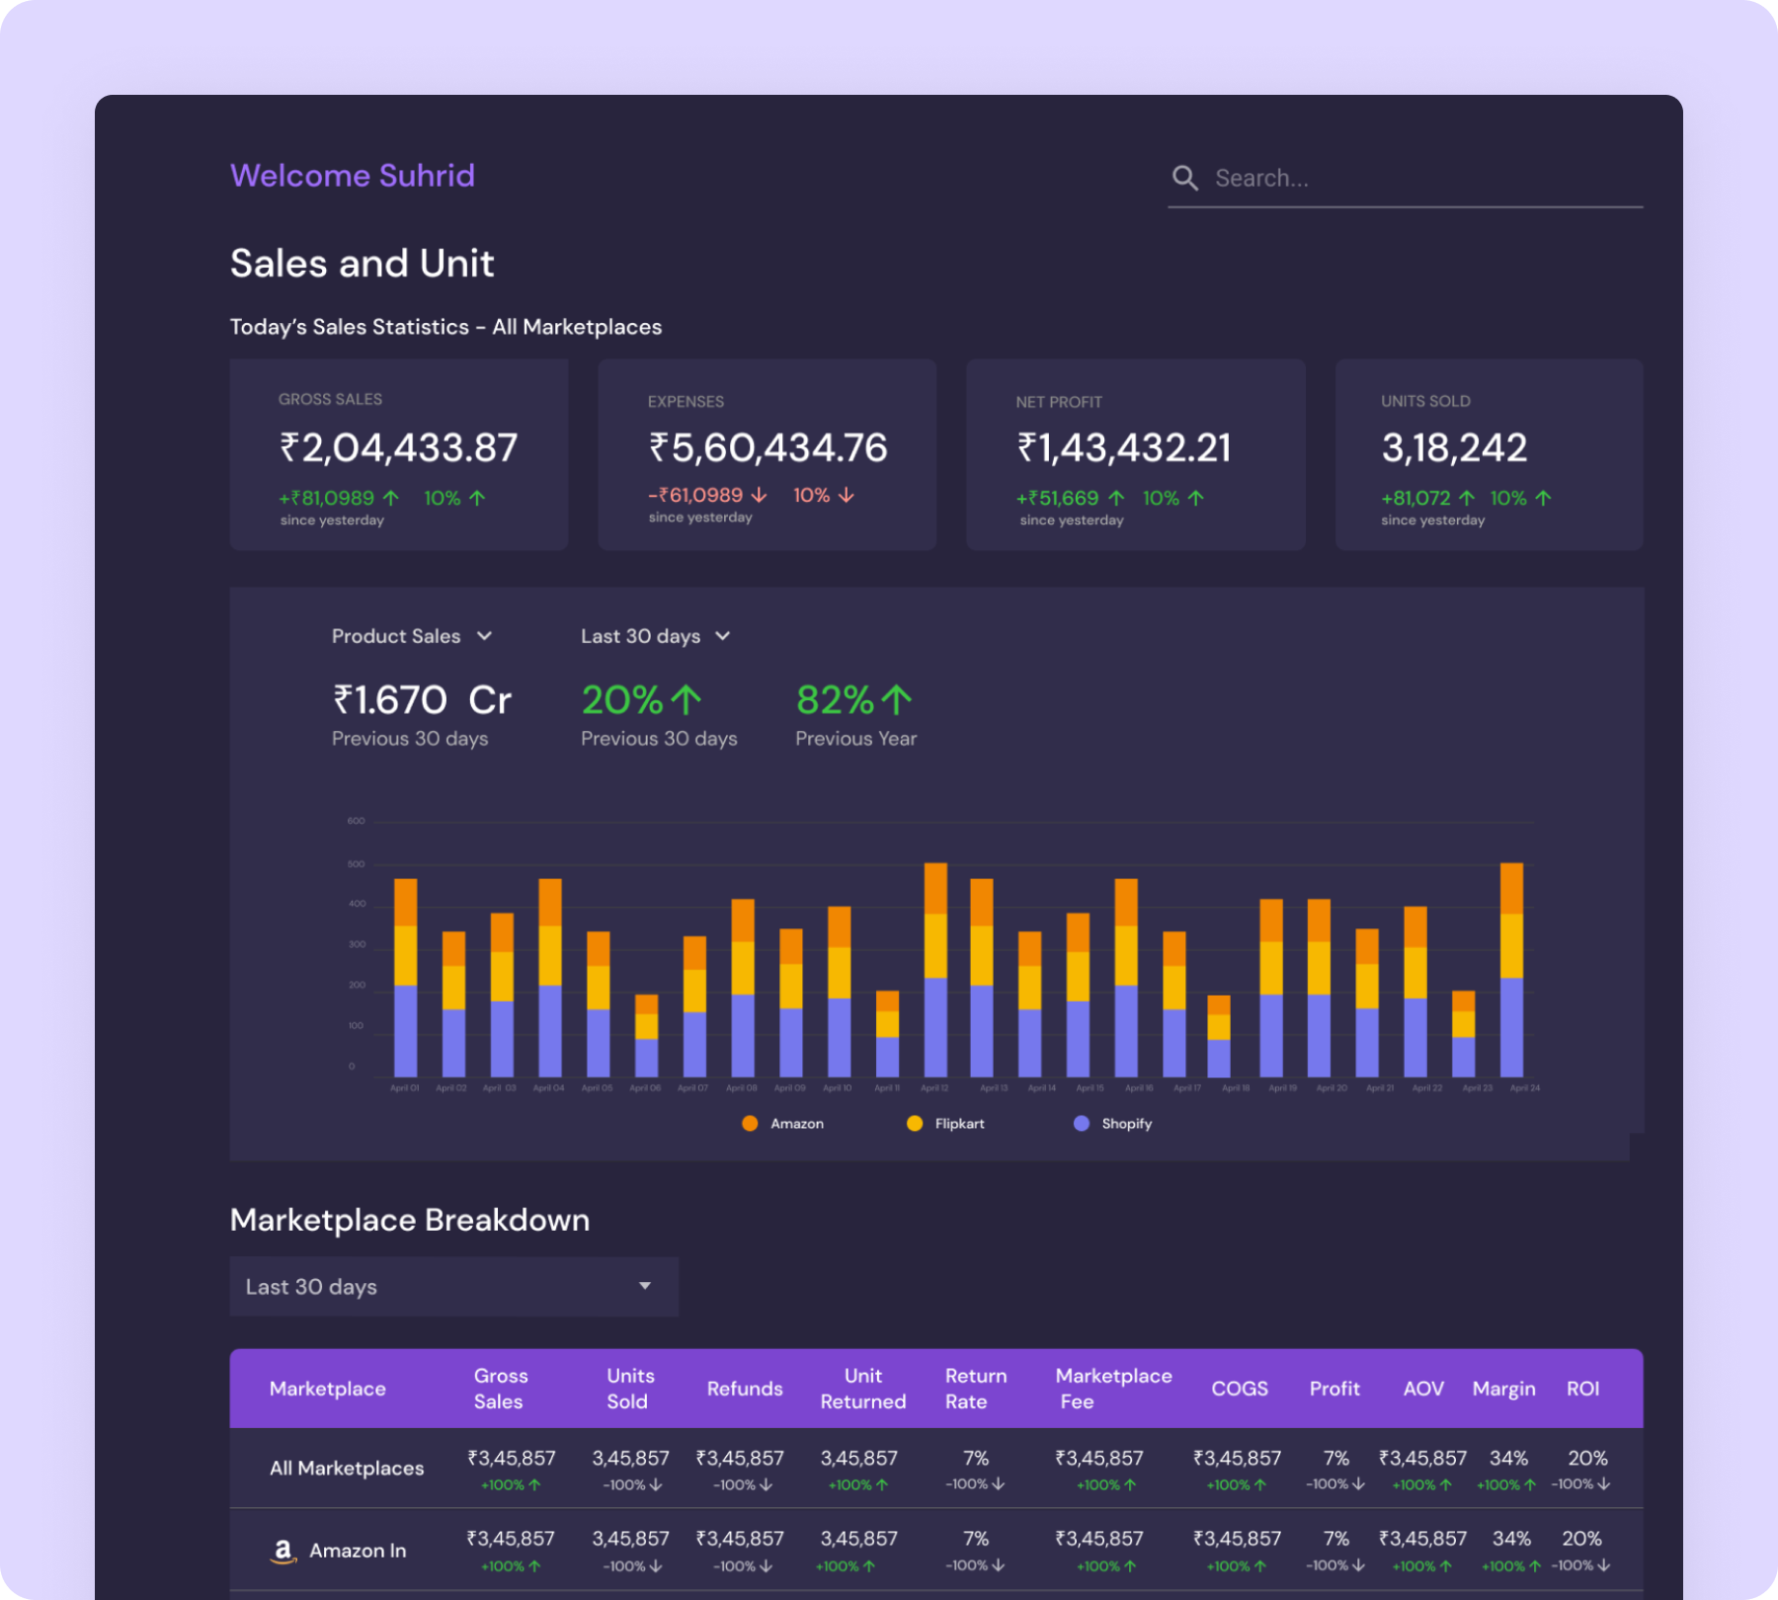This screenshot has height=1600, width=1778.
Task: Toggle the Amazon legend dot on the chart
Action: click(x=750, y=1123)
